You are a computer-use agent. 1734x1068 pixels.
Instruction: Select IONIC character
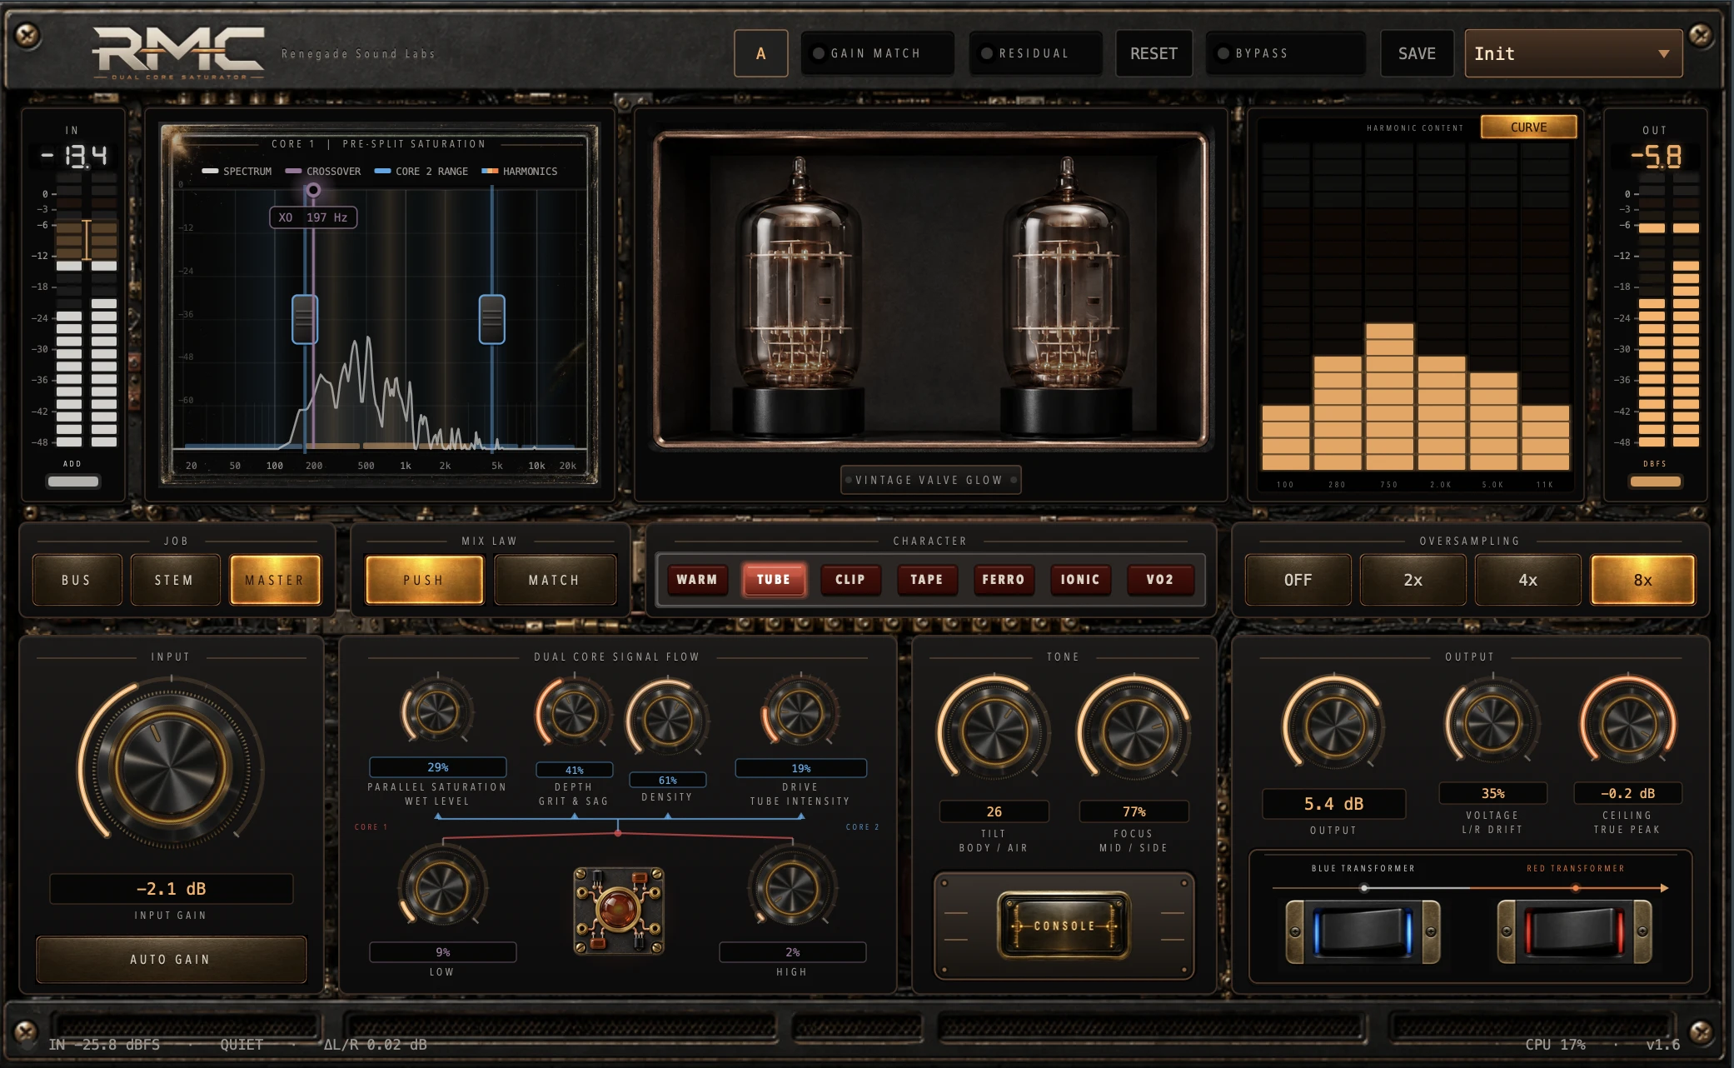click(x=1080, y=579)
